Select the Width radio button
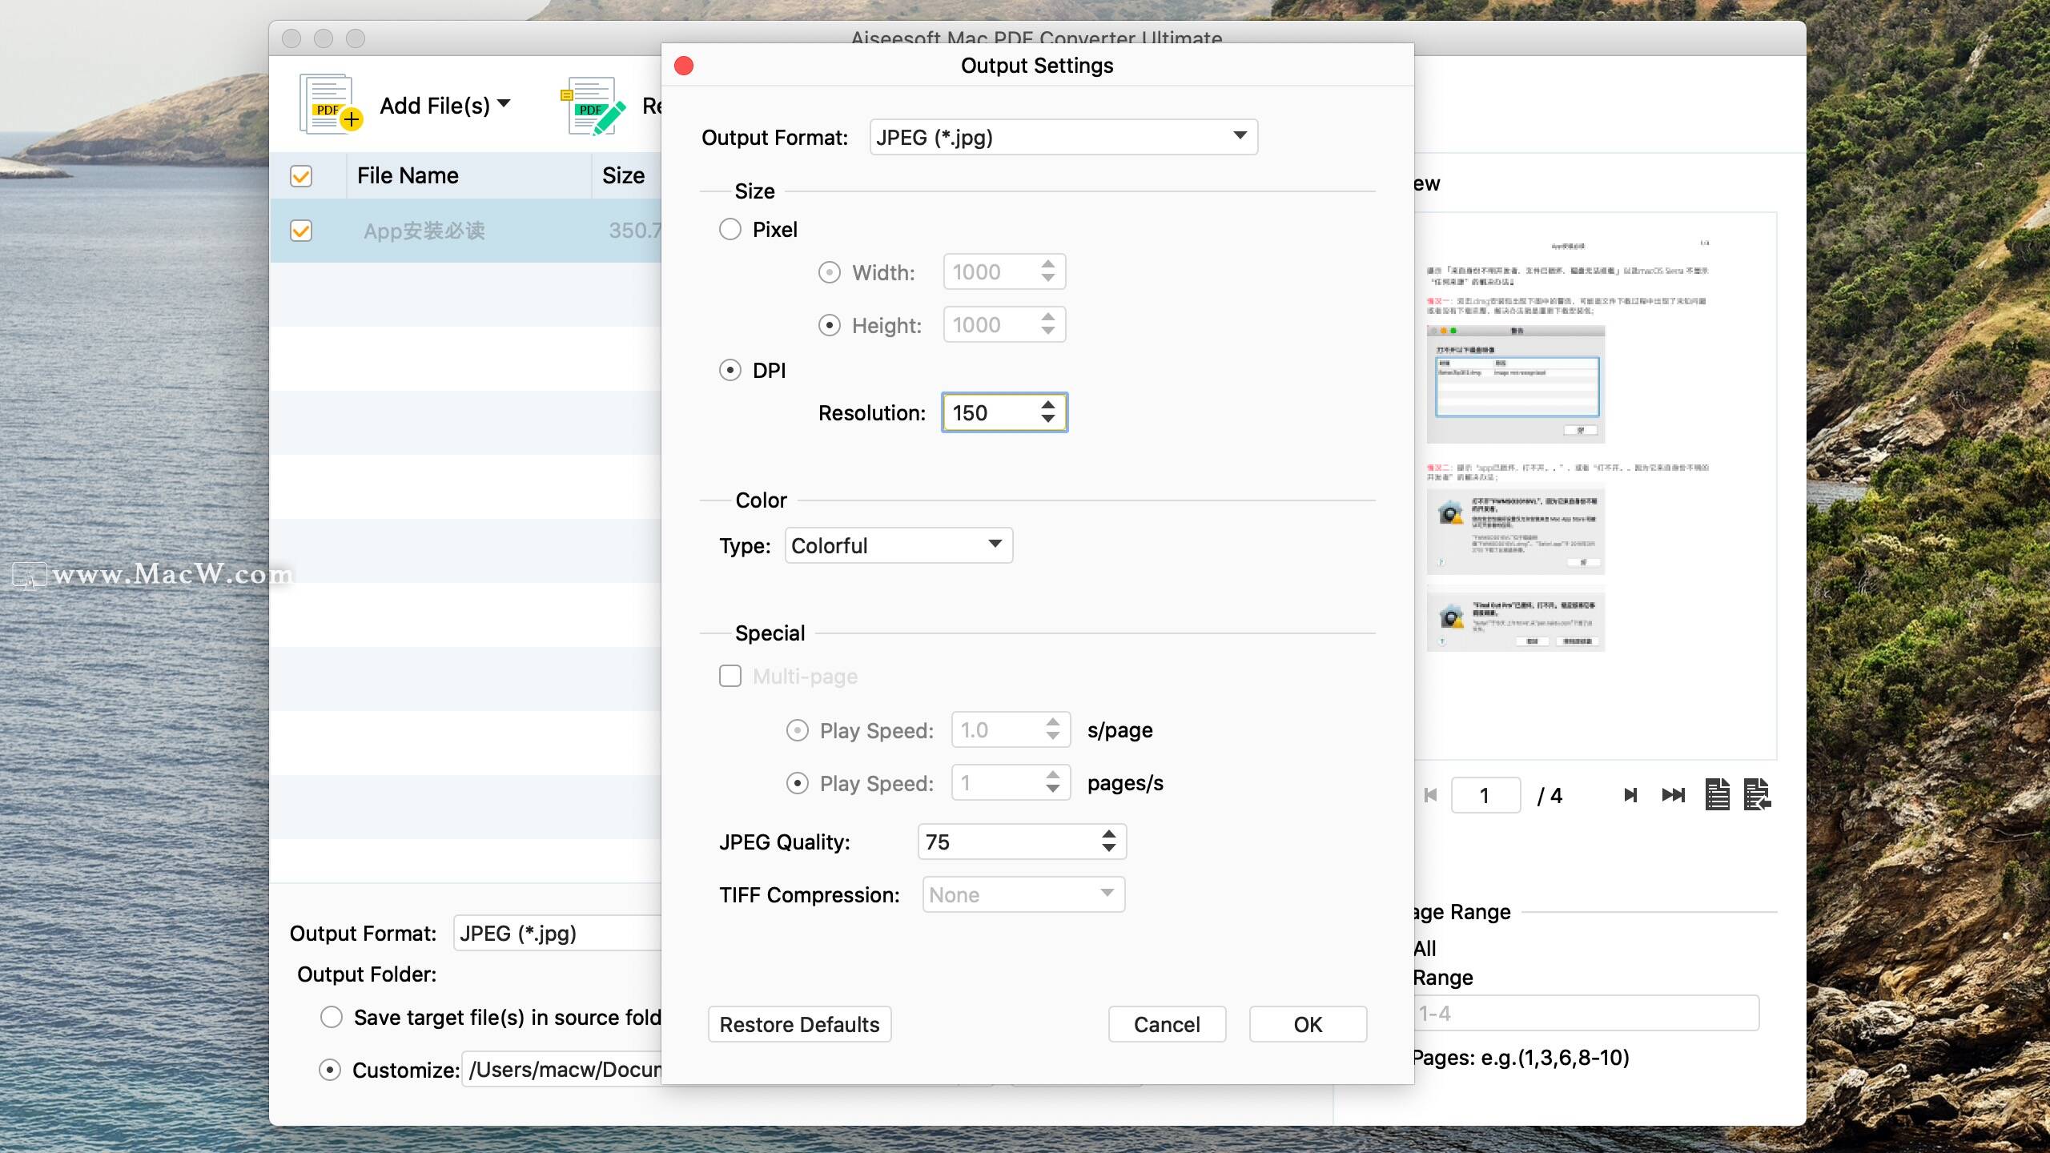The height and width of the screenshot is (1153, 2050). 830,273
